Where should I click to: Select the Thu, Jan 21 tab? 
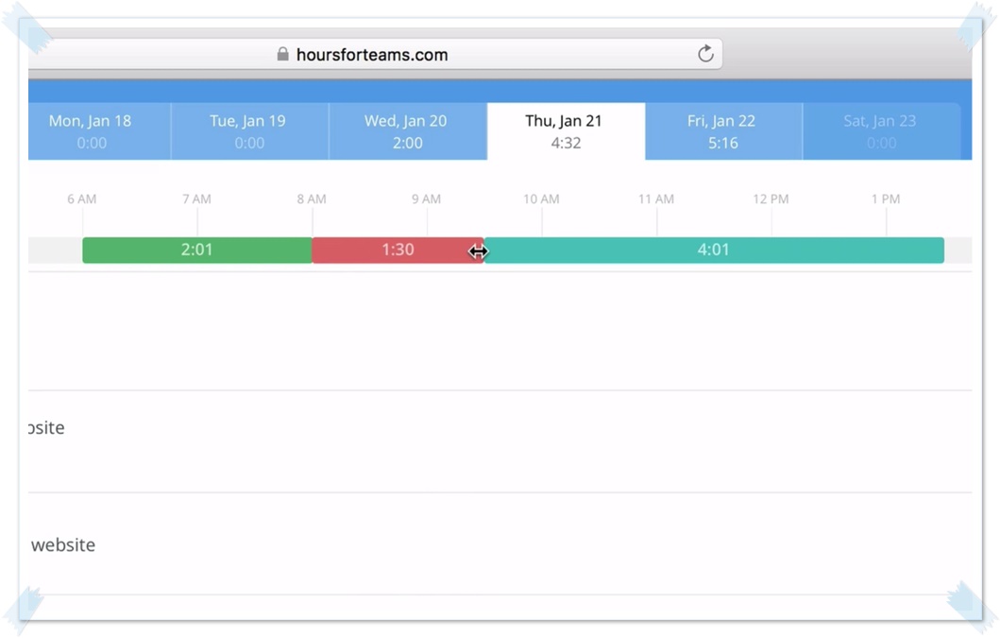point(565,131)
